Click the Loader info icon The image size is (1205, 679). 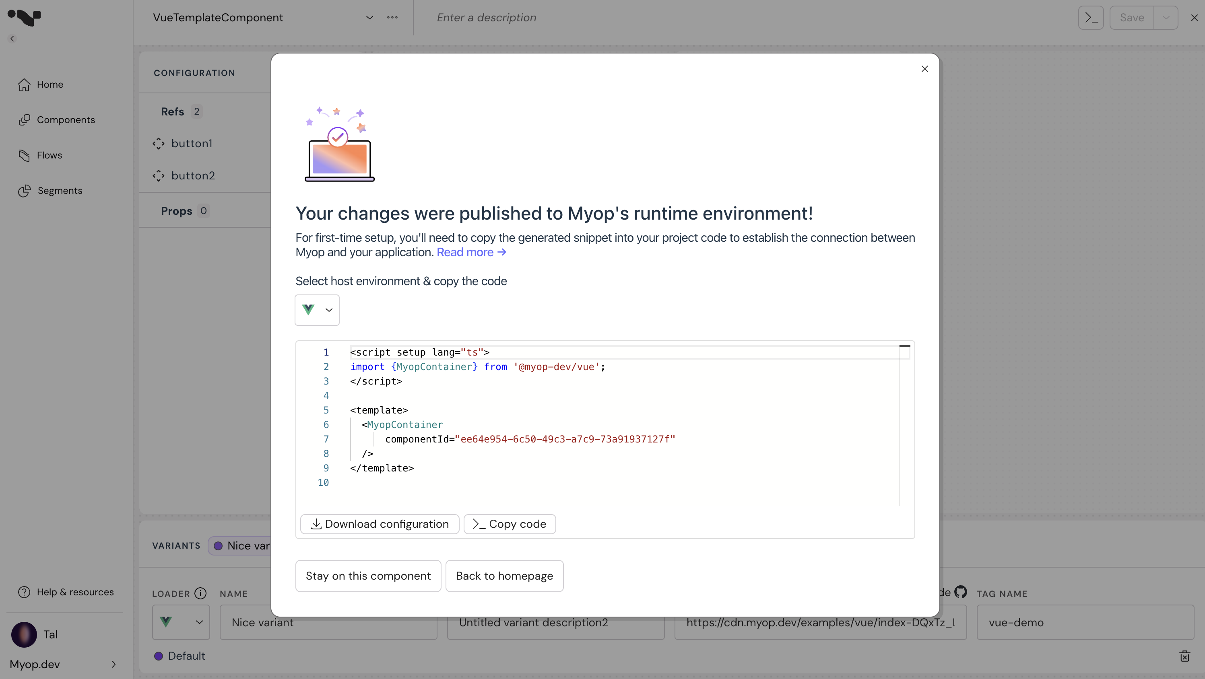(x=200, y=593)
